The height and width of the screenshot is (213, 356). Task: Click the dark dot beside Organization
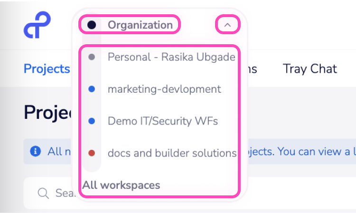tap(92, 25)
